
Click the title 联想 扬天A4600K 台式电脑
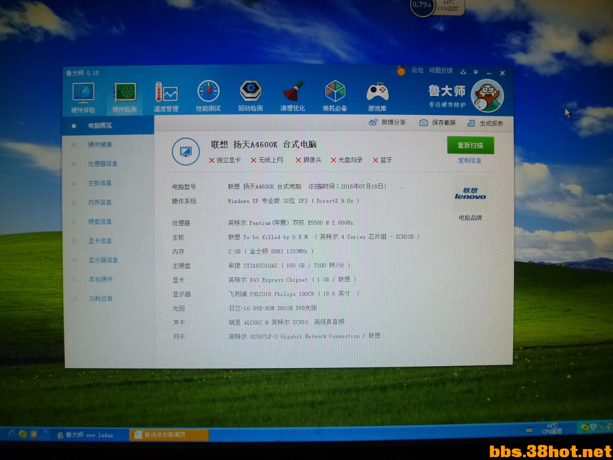(x=264, y=144)
